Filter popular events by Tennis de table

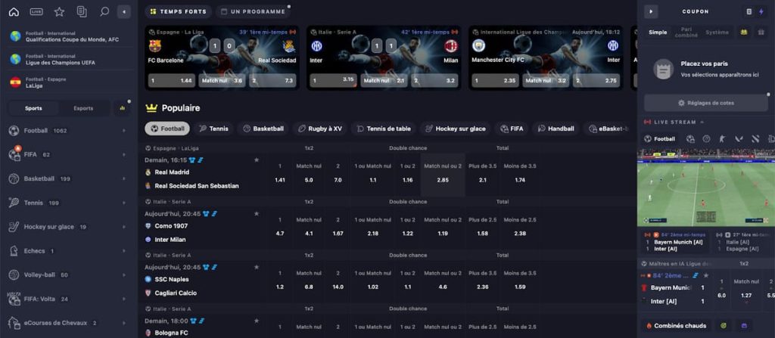tap(384, 129)
